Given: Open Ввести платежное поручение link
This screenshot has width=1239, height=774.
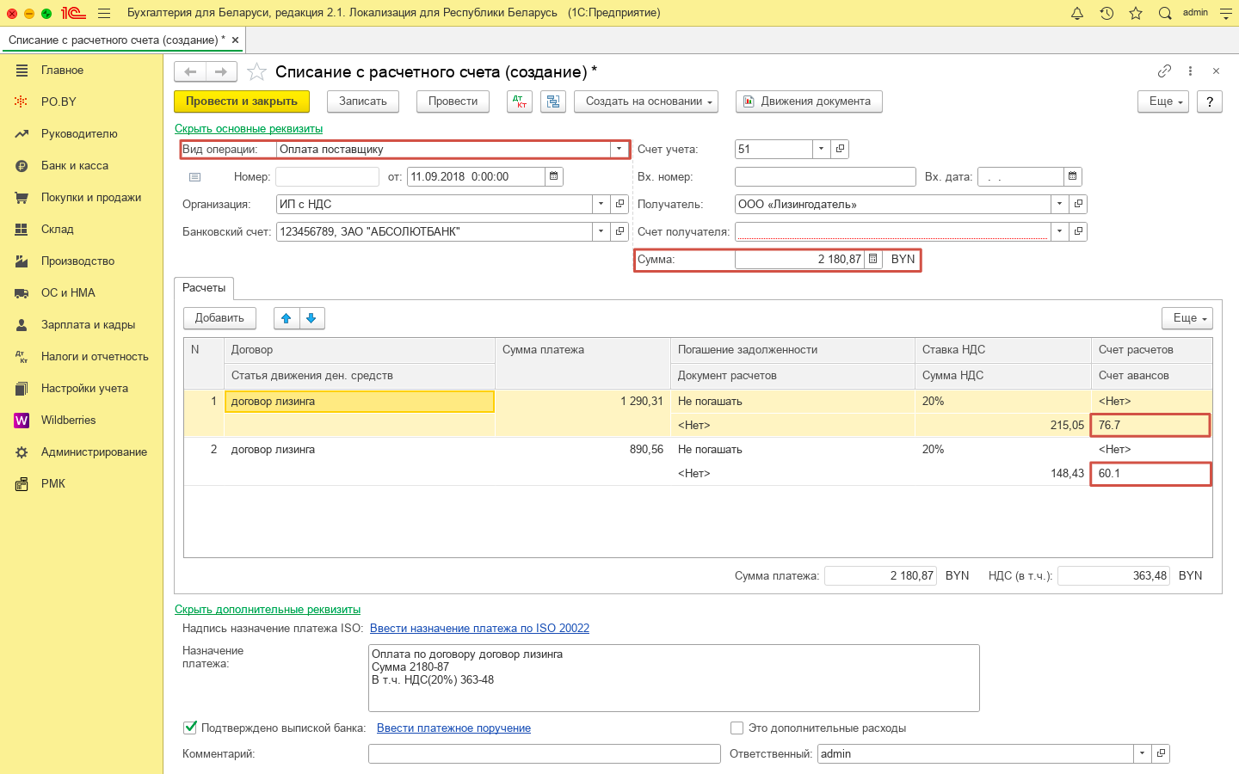Looking at the screenshot, I should click(x=453, y=728).
